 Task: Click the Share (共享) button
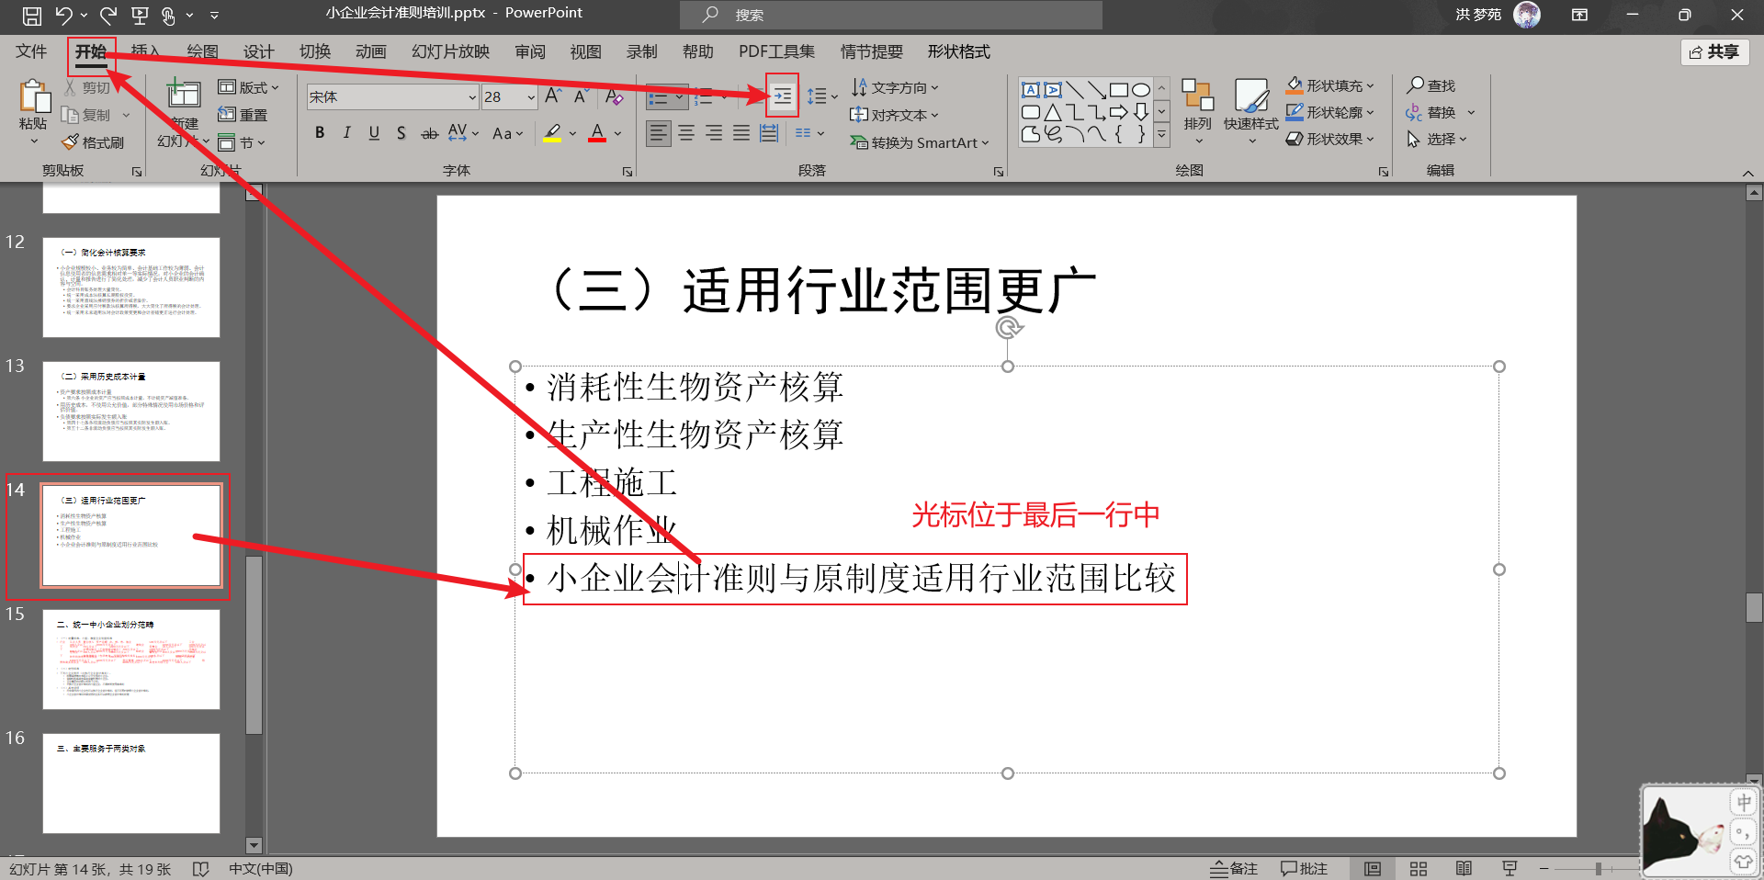[x=1714, y=52]
